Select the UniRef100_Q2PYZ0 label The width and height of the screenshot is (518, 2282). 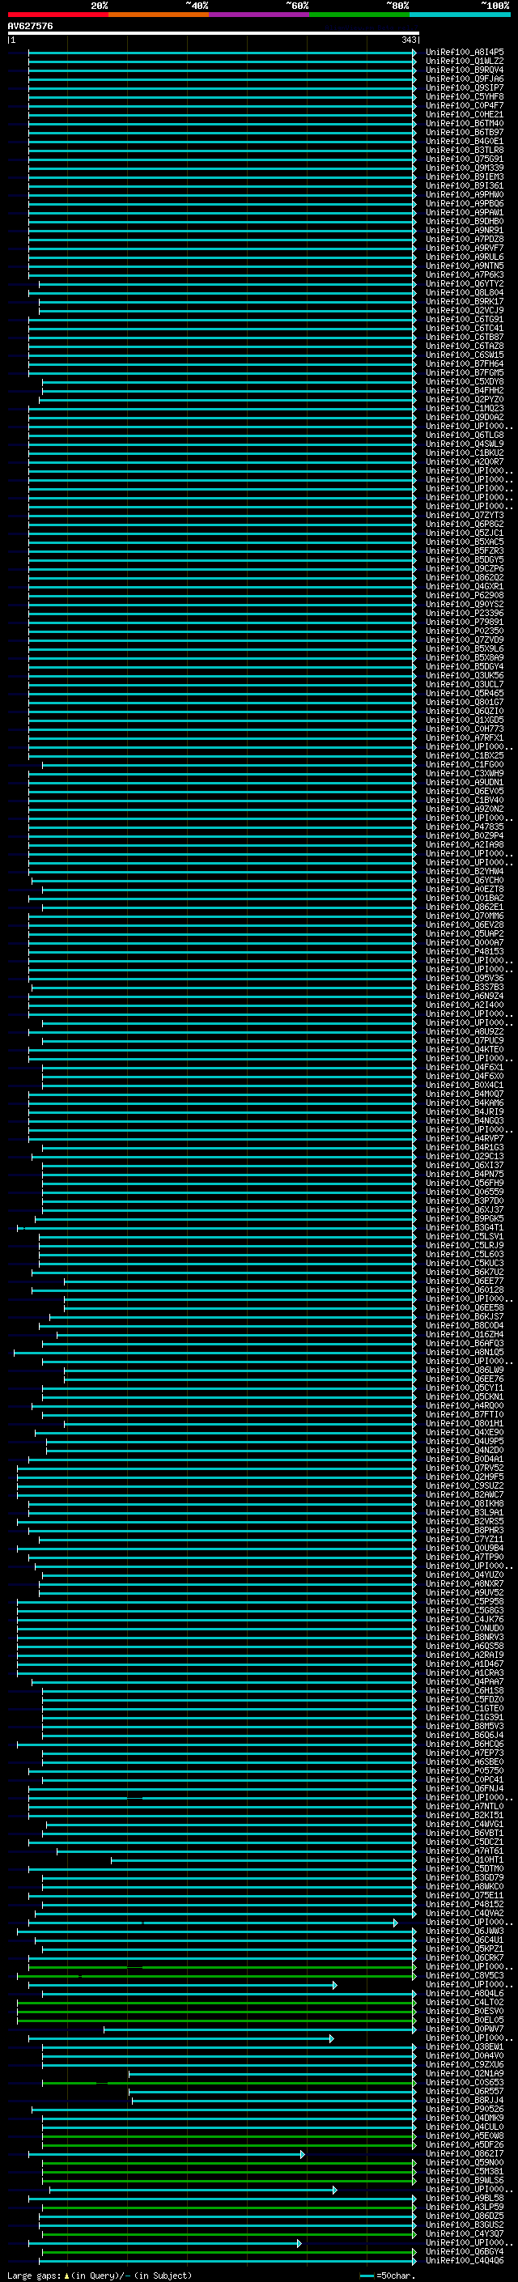[x=465, y=400]
